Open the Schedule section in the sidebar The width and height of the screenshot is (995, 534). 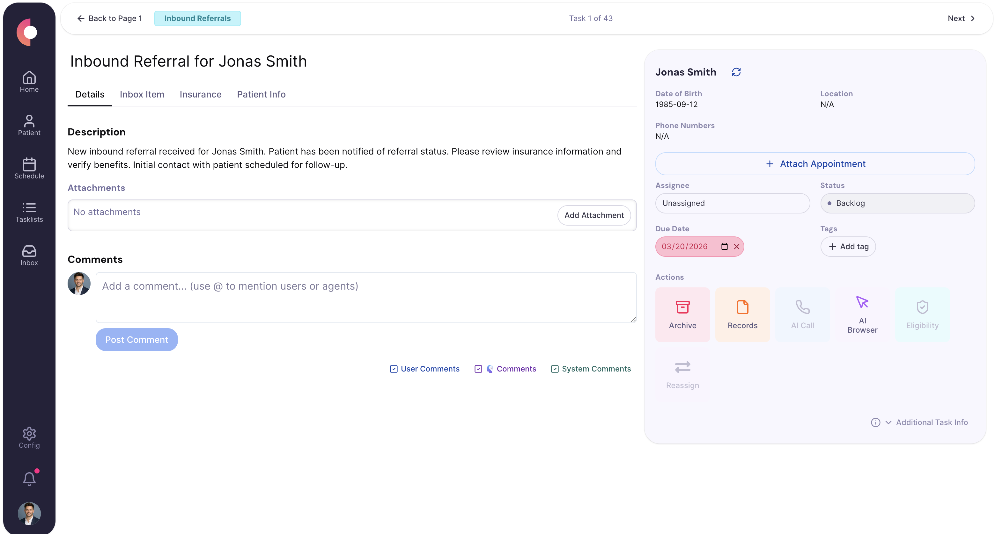[x=29, y=169]
